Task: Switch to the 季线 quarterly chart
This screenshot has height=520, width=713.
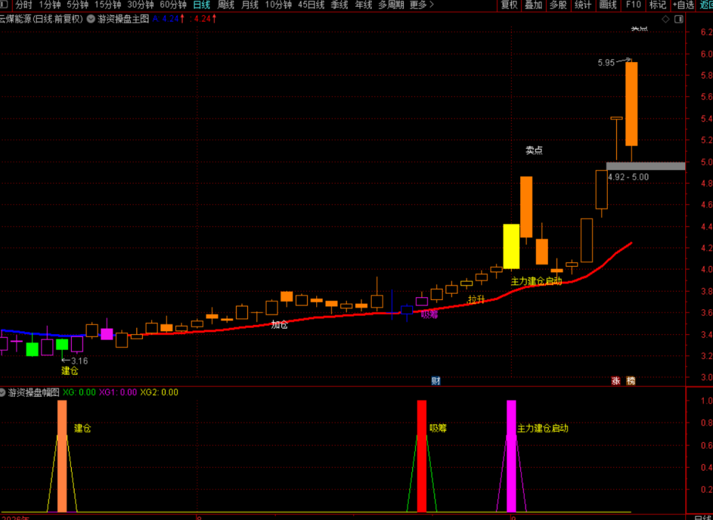Action: click(x=339, y=5)
